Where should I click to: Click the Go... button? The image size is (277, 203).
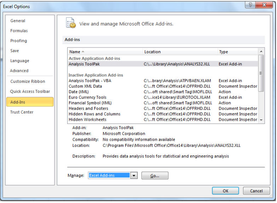click(x=155, y=176)
